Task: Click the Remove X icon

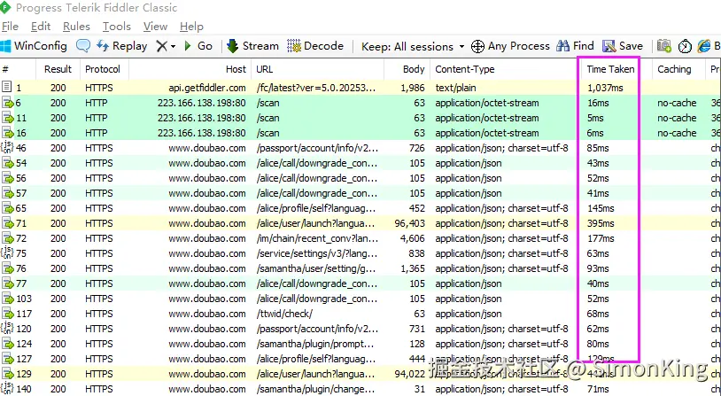Action: [161, 46]
